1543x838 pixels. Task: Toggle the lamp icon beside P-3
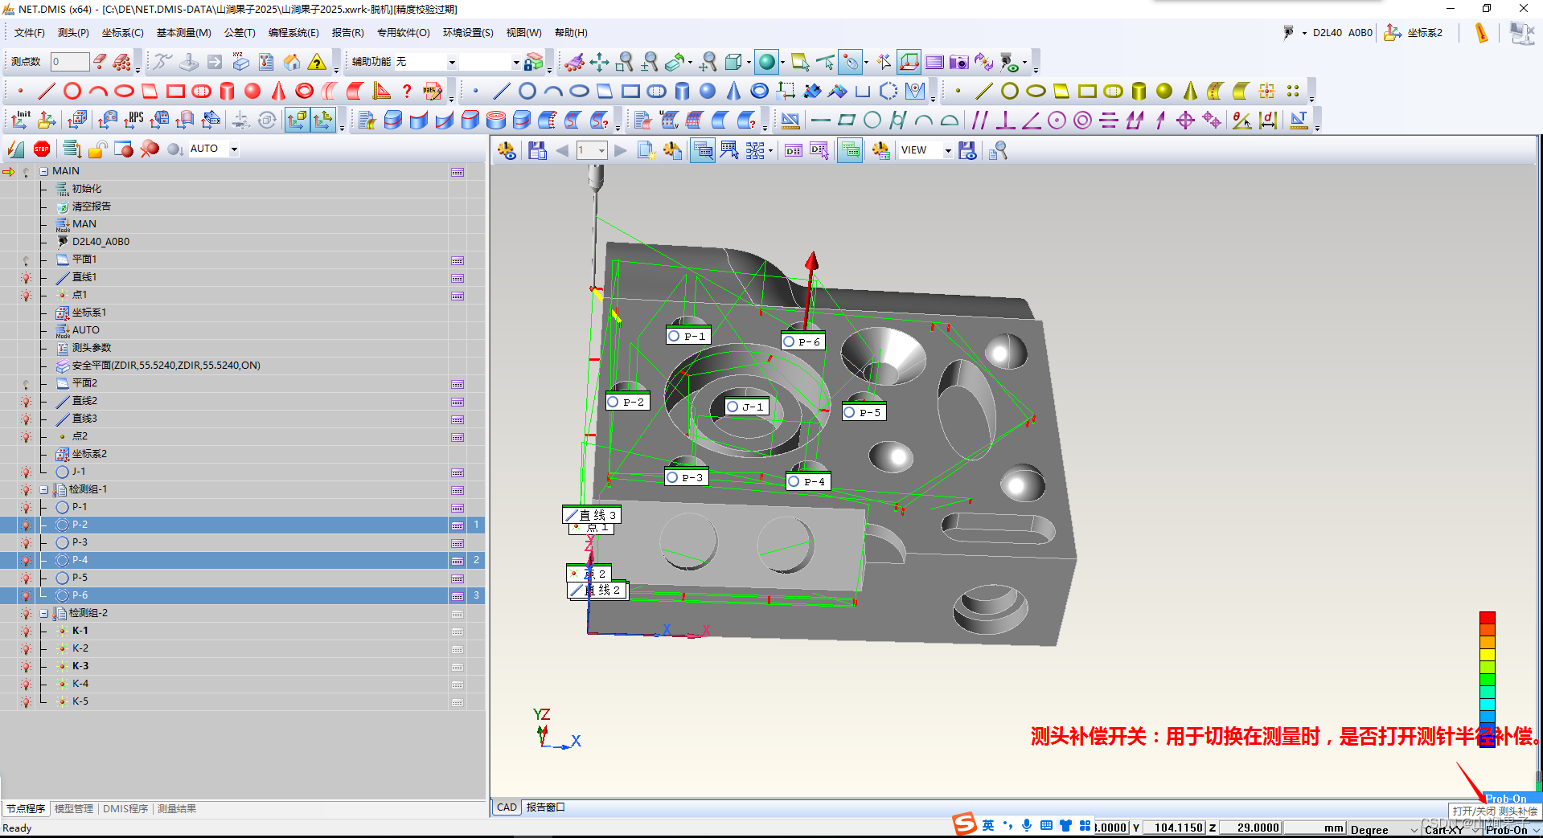(x=26, y=542)
